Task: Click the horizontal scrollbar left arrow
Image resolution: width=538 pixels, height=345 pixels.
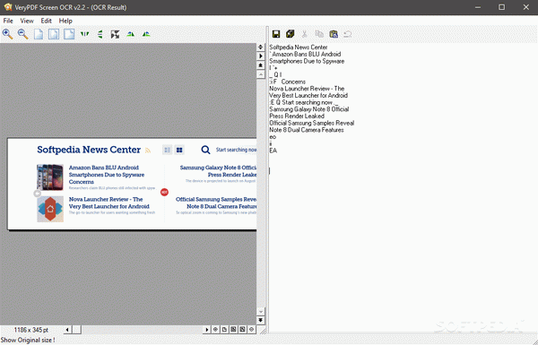Action: pyautogui.click(x=67, y=330)
